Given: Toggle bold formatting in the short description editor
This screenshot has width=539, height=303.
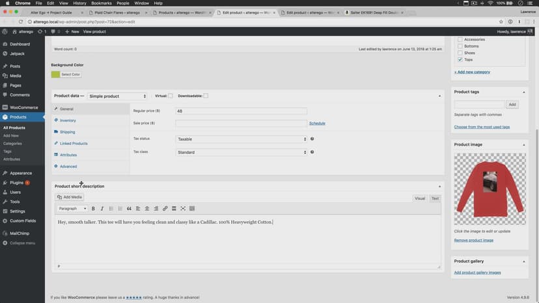Looking at the screenshot, I should (x=93, y=209).
